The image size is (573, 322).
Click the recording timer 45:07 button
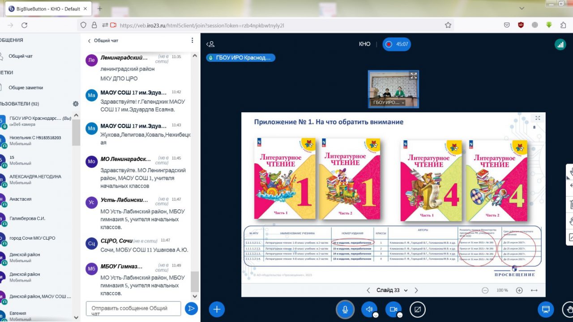tap(397, 44)
